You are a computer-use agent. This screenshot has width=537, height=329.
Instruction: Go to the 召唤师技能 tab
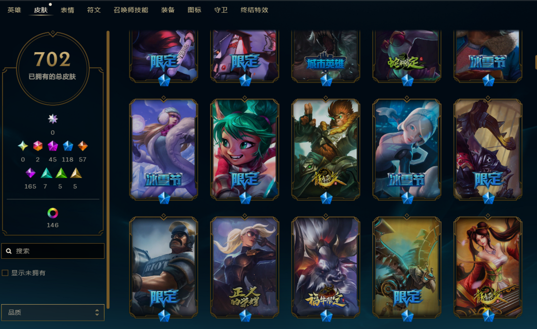(131, 10)
